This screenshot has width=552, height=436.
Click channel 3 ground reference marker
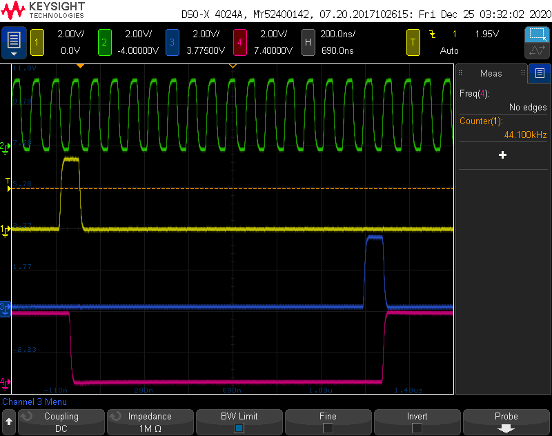[6, 308]
